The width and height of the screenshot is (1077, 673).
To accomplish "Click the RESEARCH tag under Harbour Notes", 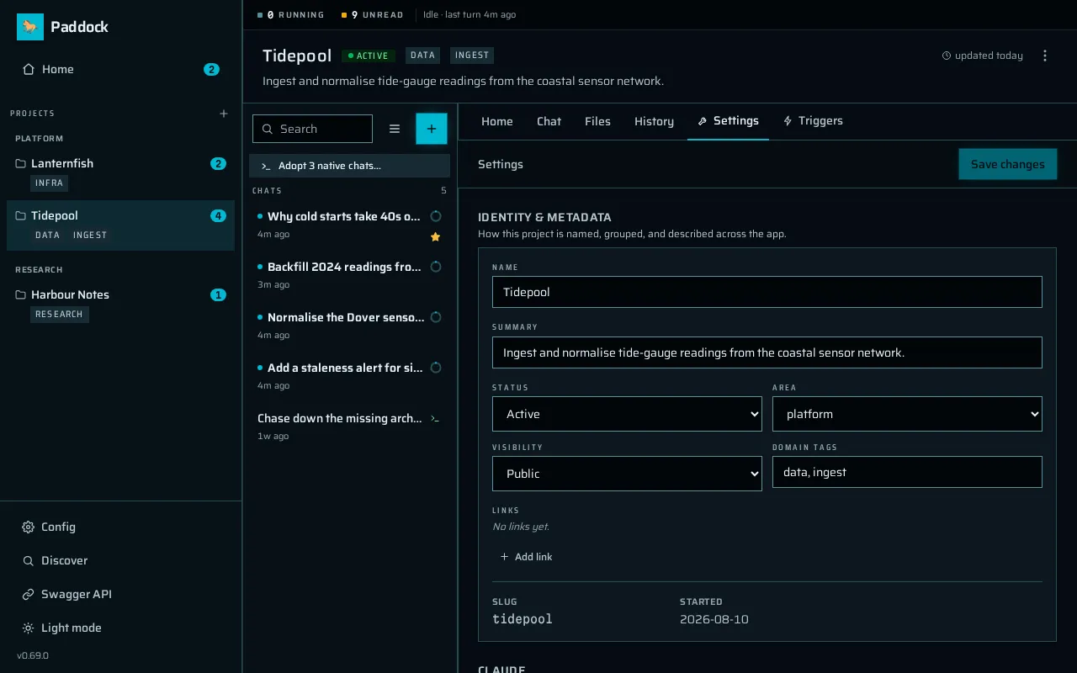I will point(59,315).
